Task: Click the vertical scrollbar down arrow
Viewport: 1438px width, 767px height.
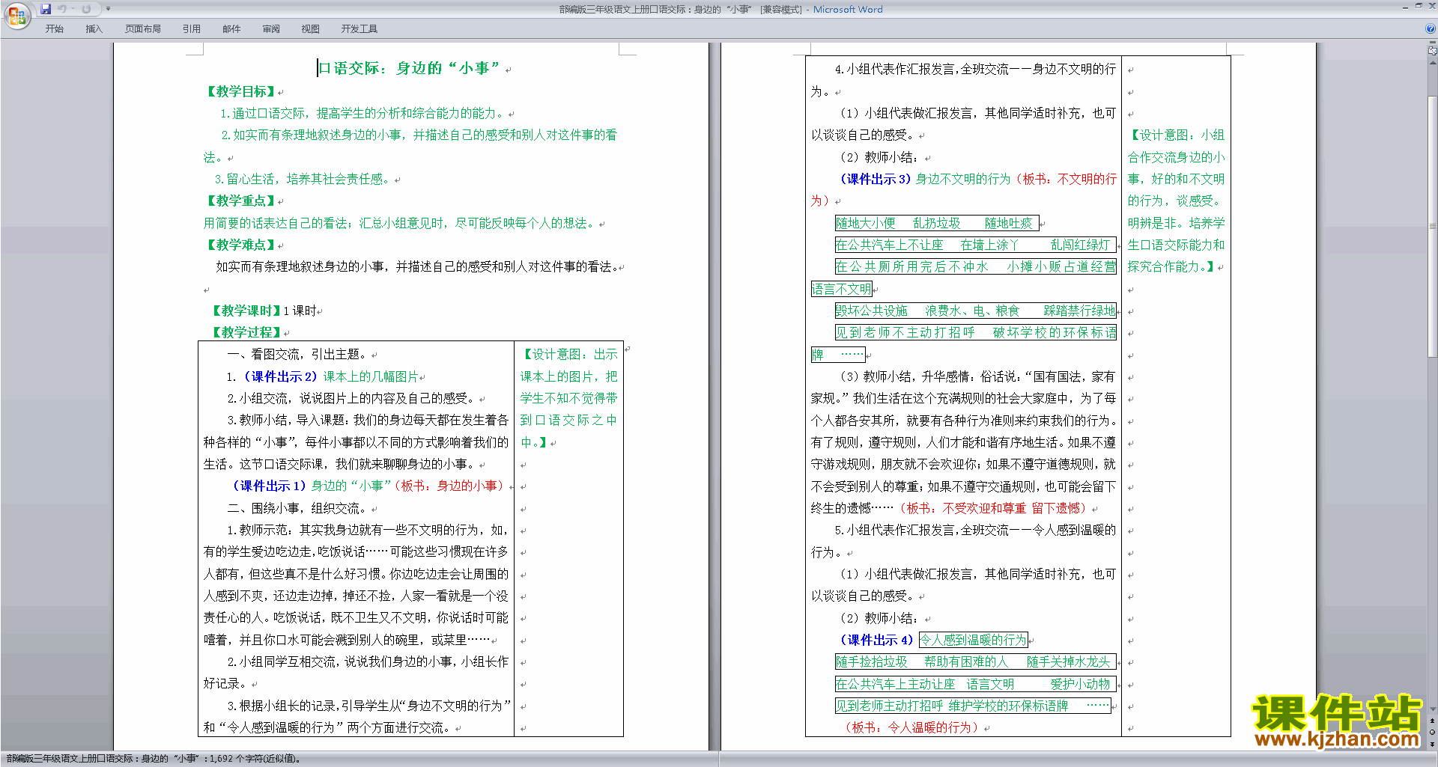Action: click(x=1433, y=709)
